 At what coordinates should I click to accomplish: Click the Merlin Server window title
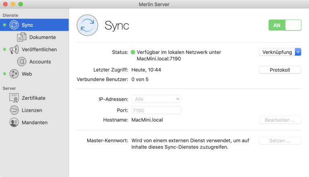pos(154,4)
